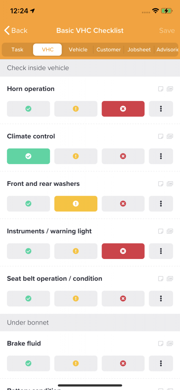Switch to the Jobsheet tab

(139, 50)
